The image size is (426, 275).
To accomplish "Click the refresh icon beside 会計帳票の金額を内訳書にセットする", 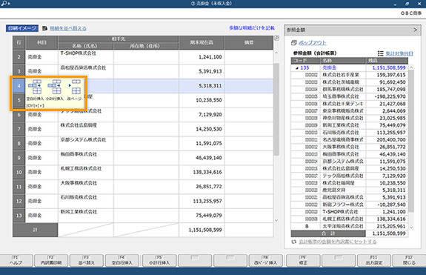I will 293,242.
